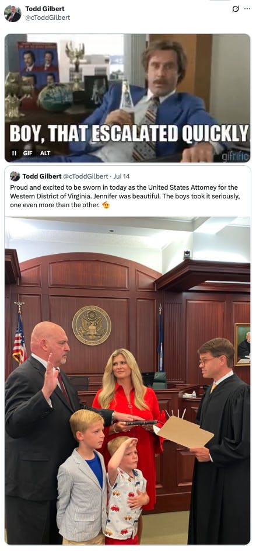
Task: Click the court seal in the photo
Action: pyautogui.click(x=92, y=325)
